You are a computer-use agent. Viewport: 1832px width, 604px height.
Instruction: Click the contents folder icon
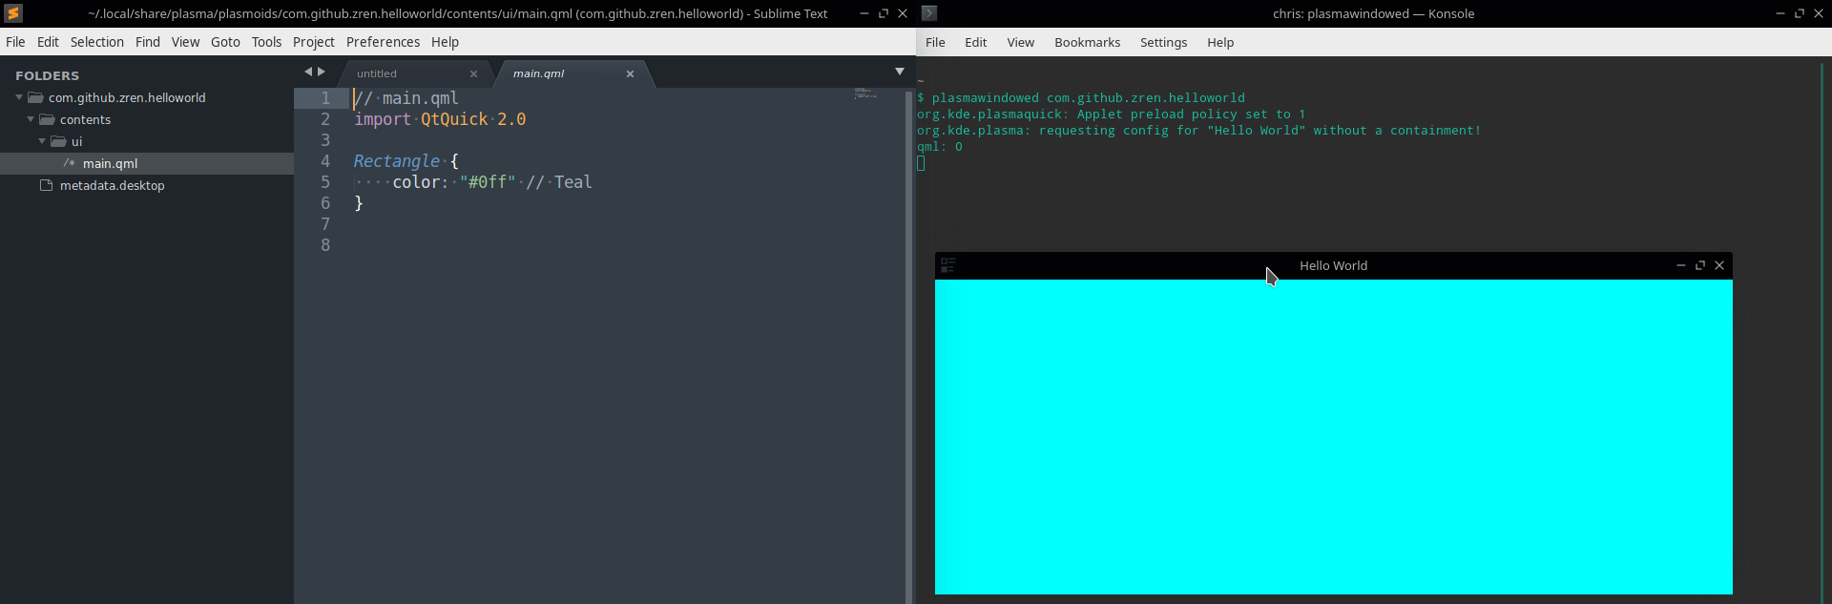[x=47, y=119]
